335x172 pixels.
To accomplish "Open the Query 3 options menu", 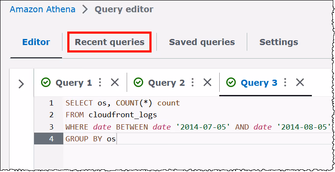I will point(285,82).
